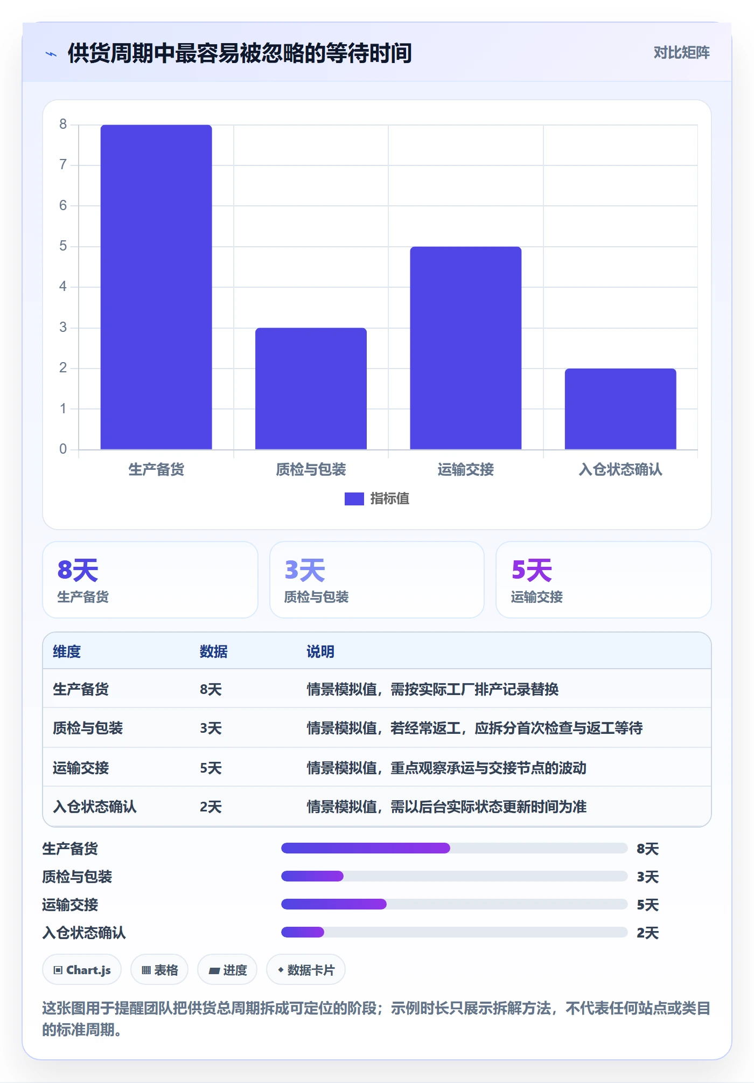Select the 生产备货 row in the table
Viewport: 754px width, 1083px height.
click(377, 689)
